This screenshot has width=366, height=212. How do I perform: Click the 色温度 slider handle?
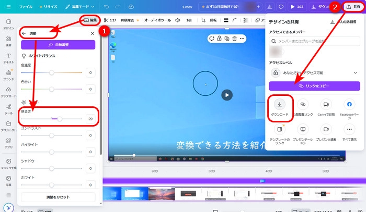point(52,73)
